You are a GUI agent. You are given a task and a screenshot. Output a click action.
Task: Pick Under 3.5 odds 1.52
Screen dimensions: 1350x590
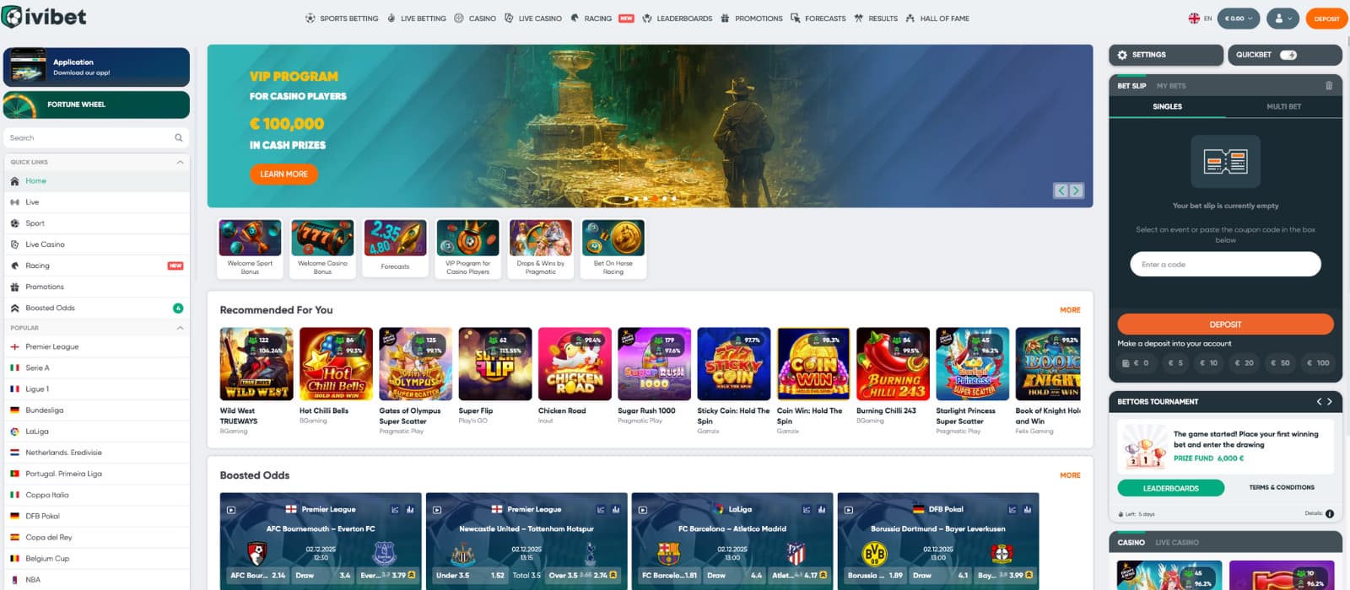470,576
